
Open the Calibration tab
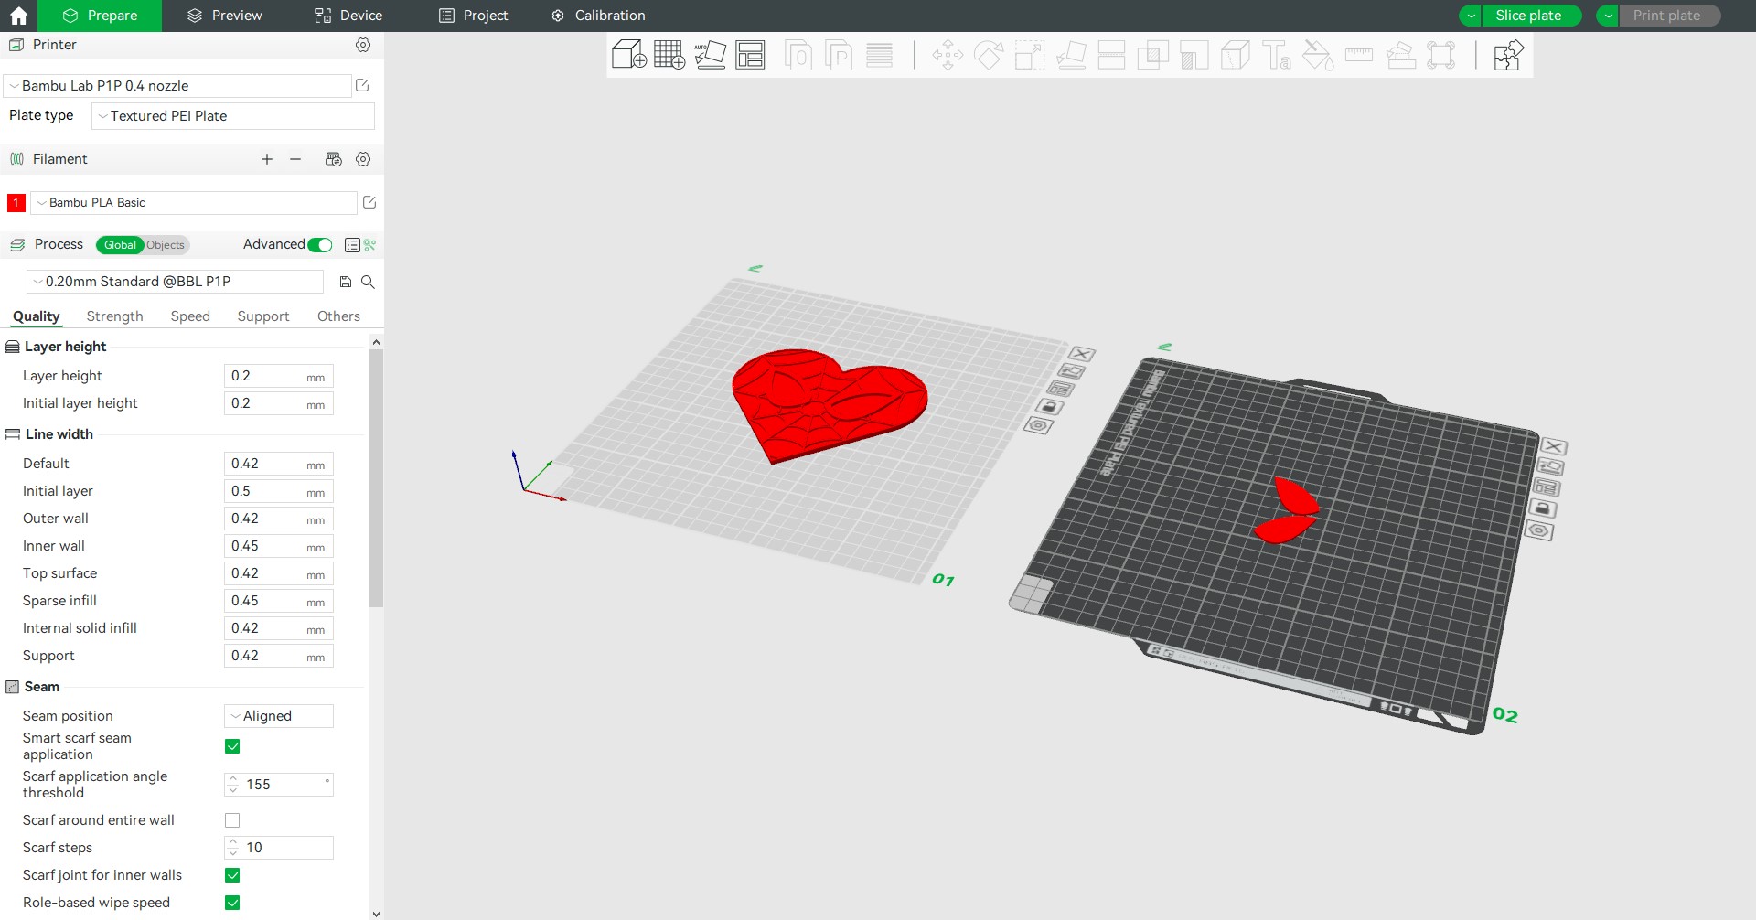(598, 16)
